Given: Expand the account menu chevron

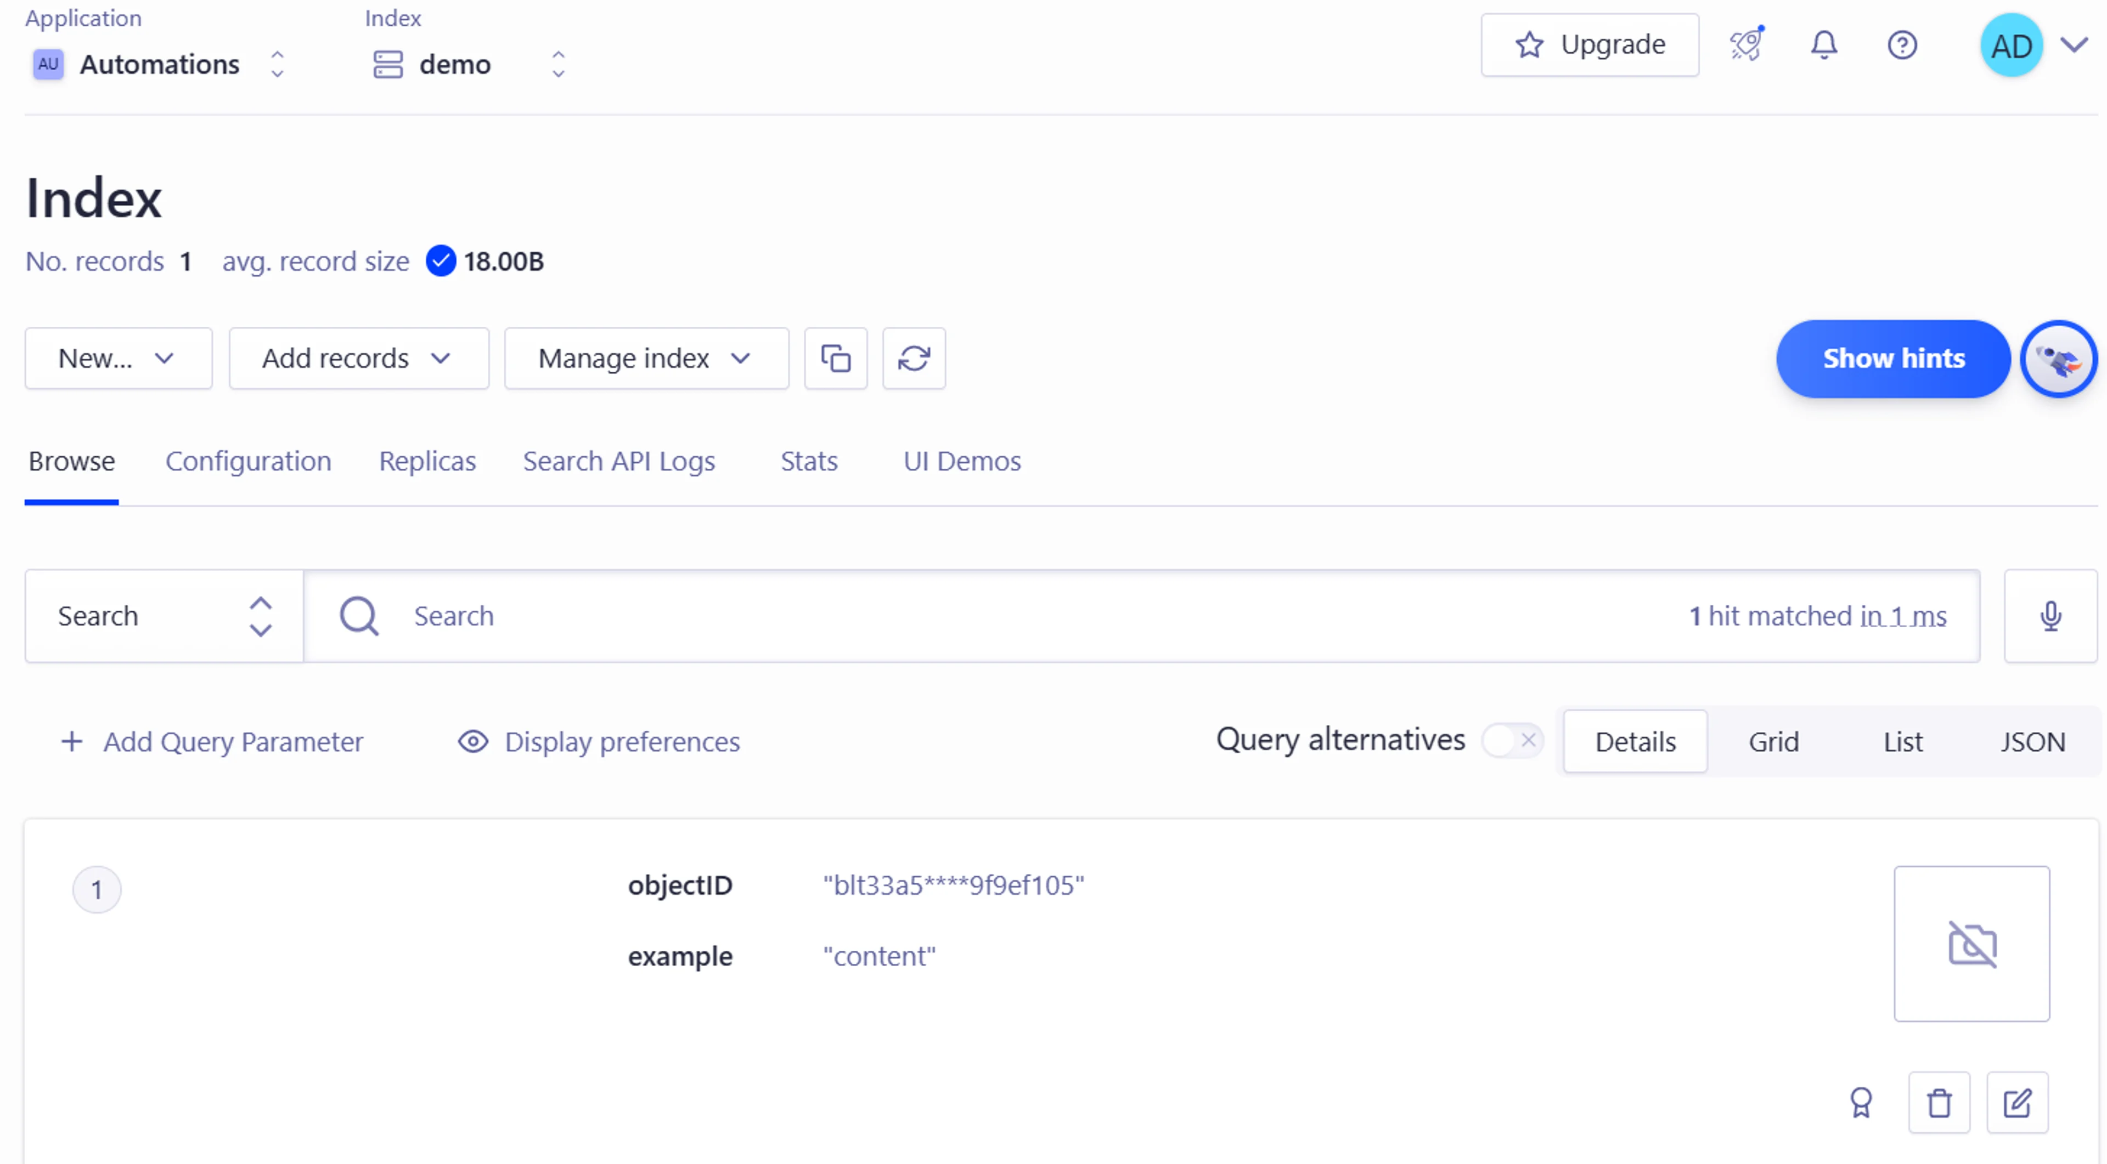Looking at the screenshot, I should [x=2074, y=45].
